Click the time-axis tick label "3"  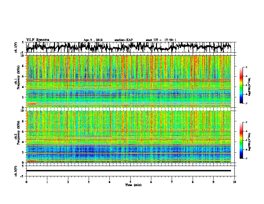[89, 182]
